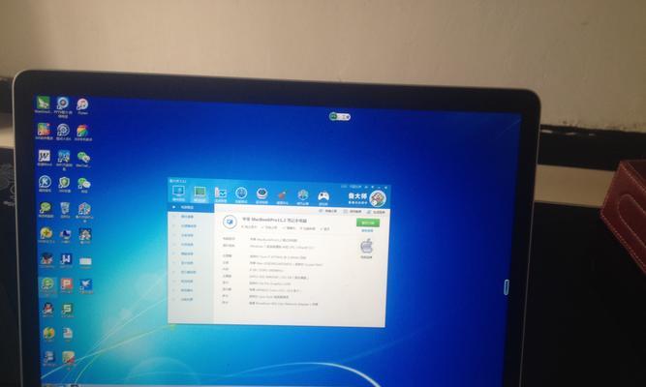Open the Computer desktop icon
646x387 pixels.
pos(65,234)
